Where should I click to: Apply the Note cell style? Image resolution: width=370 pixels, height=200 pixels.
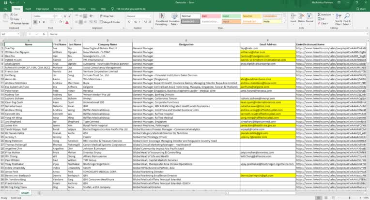tap(272, 21)
